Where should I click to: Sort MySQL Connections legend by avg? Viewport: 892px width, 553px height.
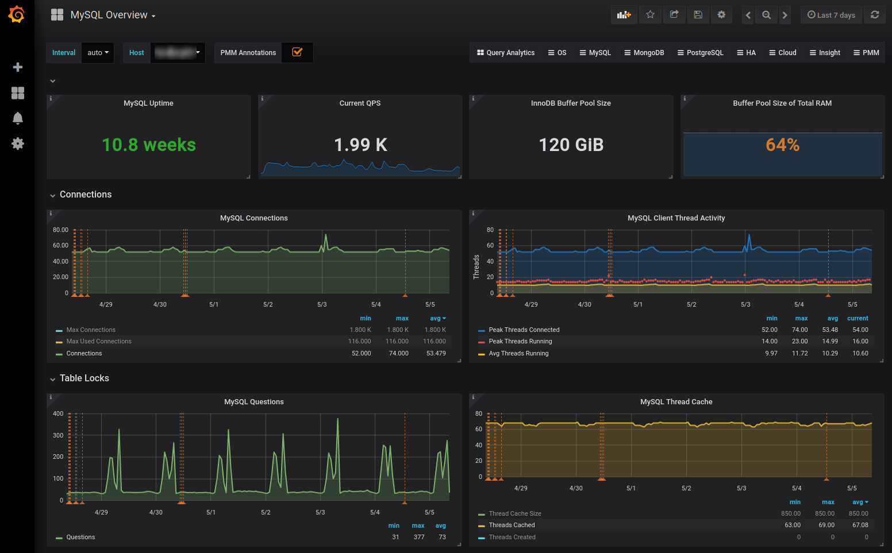coord(437,318)
